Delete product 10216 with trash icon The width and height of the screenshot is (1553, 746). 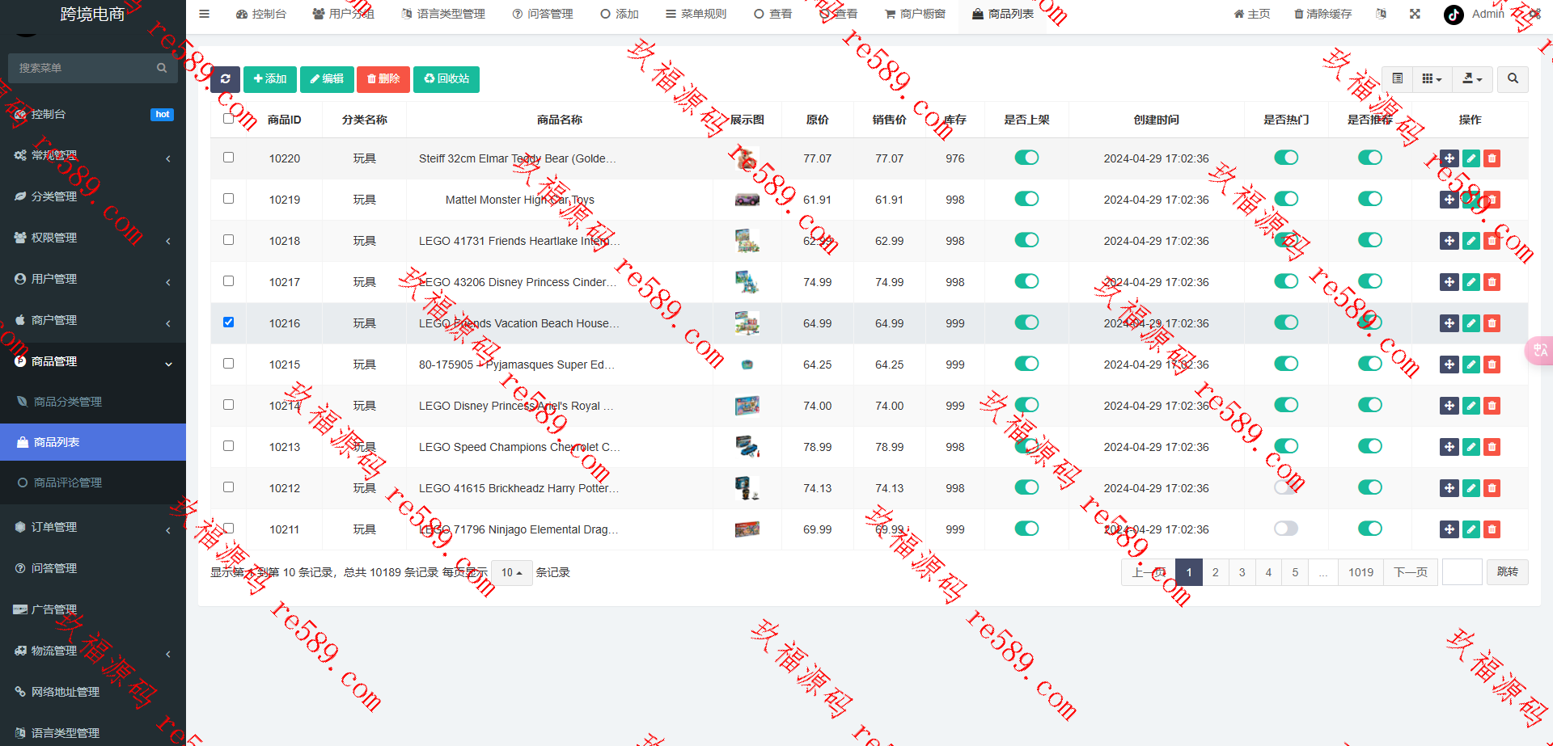click(1492, 323)
